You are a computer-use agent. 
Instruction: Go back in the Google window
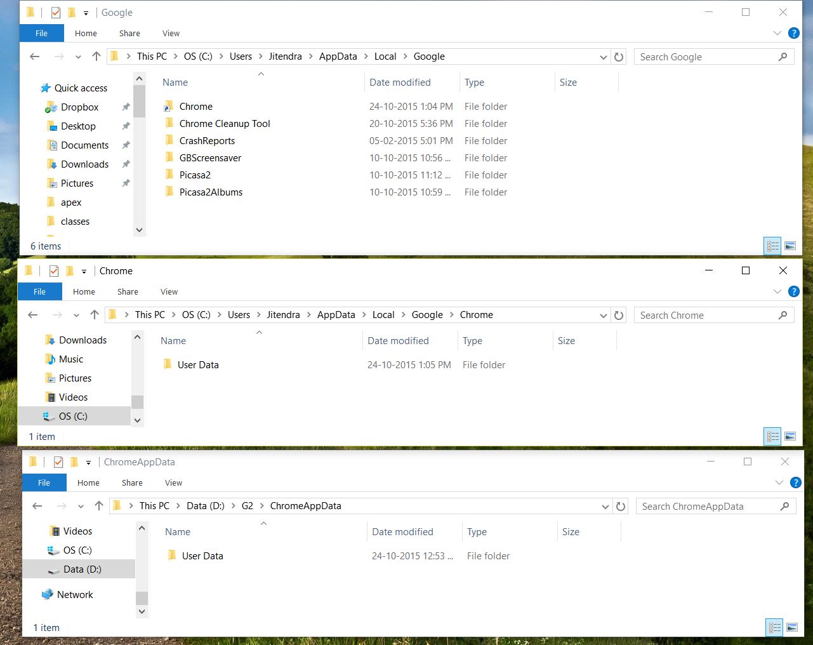tap(35, 57)
